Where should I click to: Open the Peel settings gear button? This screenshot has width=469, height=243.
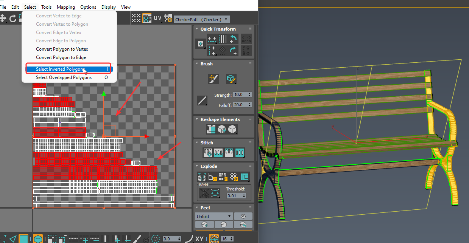pos(243,217)
